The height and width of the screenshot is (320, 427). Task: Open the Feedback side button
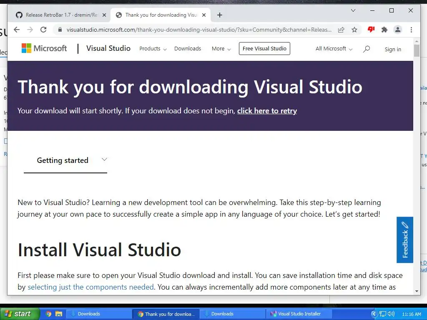click(404, 240)
